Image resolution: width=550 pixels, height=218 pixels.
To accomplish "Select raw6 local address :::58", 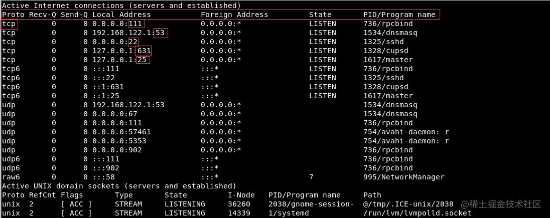I will click(104, 177).
